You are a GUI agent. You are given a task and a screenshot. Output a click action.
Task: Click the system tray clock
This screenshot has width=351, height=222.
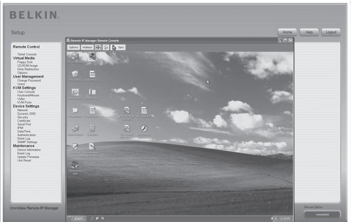coord(284,219)
